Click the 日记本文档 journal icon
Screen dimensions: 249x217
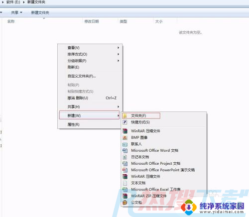point(125,157)
